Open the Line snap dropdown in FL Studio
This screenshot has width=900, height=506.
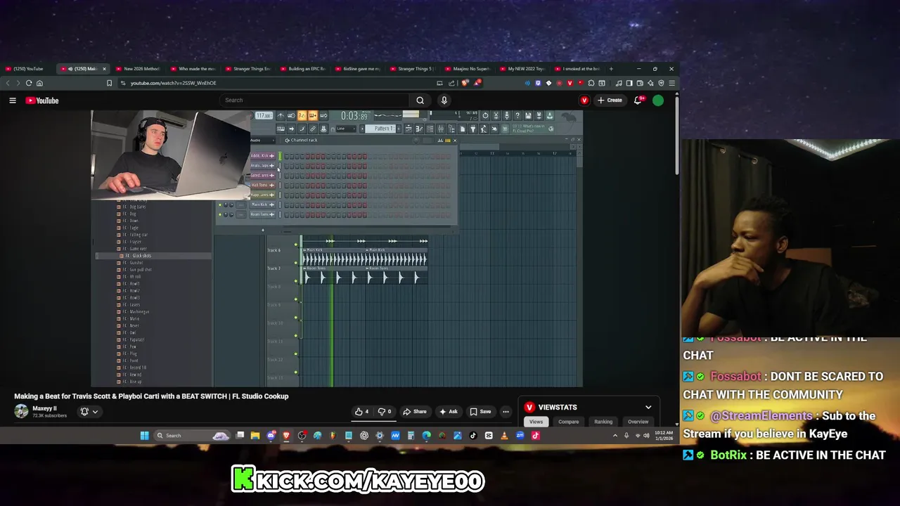[346, 129]
